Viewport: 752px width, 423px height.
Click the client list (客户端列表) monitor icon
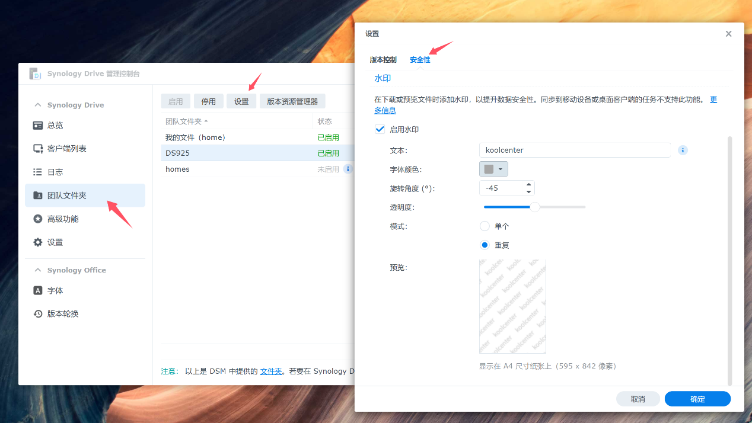[x=38, y=149]
